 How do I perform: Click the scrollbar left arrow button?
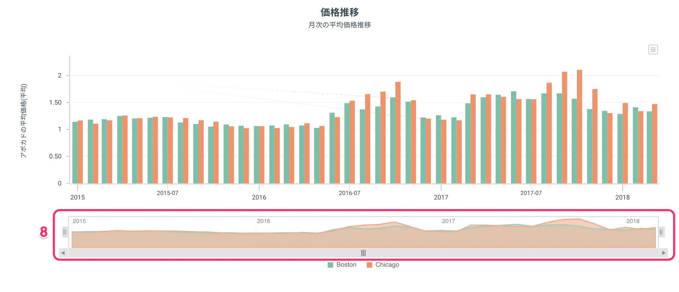pos(63,253)
